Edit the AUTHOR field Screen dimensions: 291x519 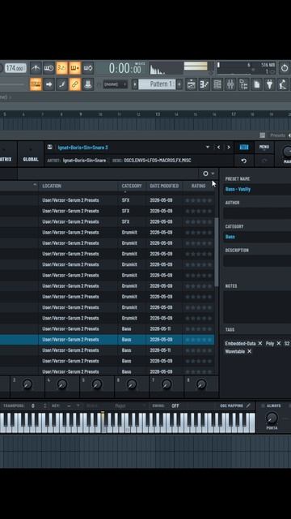coord(257,213)
